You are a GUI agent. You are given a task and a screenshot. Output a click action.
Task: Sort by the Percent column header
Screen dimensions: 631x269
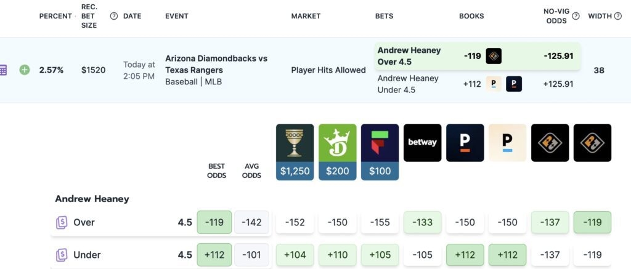pyautogui.click(x=55, y=16)
